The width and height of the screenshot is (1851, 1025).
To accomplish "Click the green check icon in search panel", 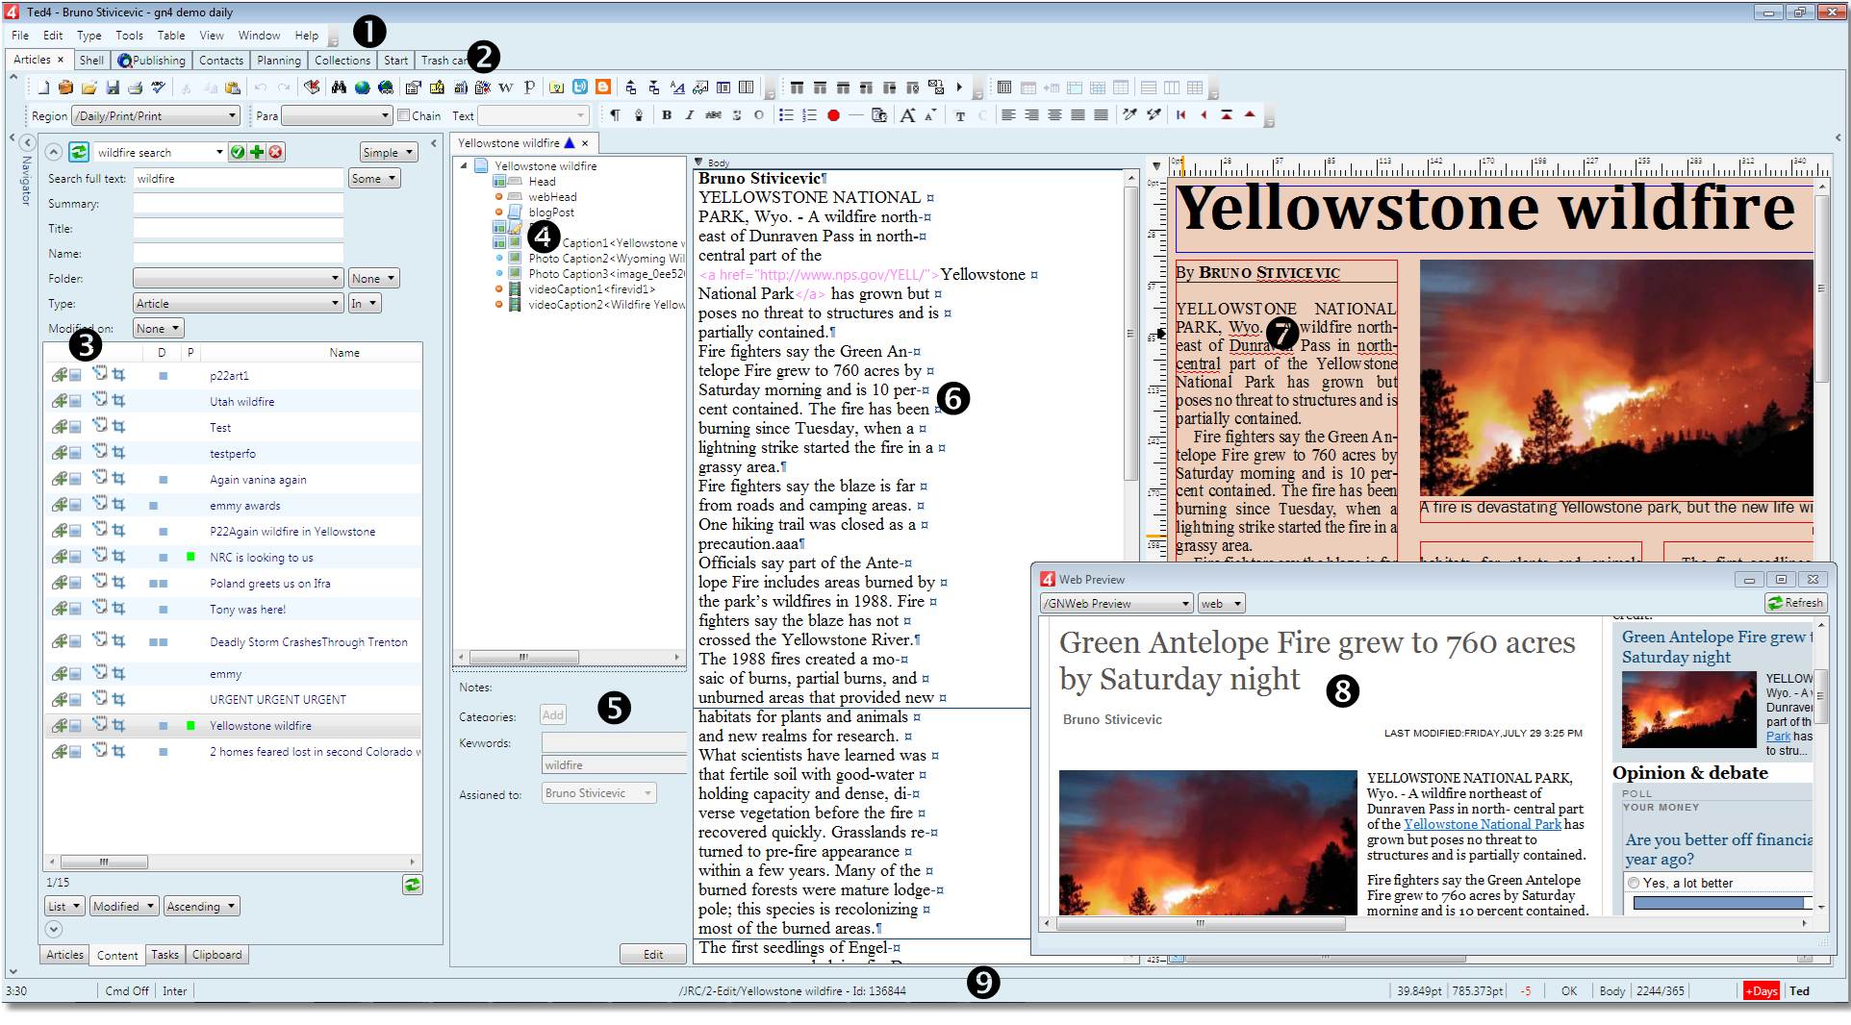I will coord(238,152).
